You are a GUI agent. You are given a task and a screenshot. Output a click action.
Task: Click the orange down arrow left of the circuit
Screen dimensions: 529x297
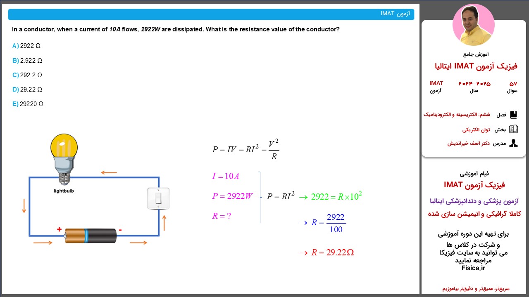[24, 205]
